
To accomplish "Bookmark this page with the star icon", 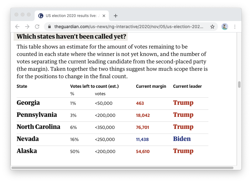I will tap(212, 27).
